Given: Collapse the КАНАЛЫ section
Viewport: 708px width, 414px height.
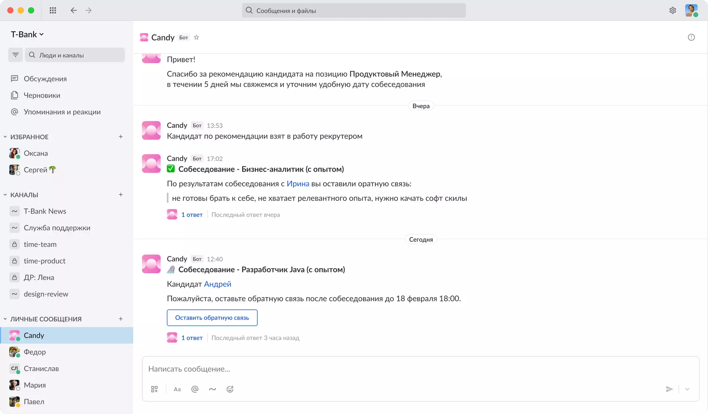Looking at the screenshot, I should (x=5, y=194).
